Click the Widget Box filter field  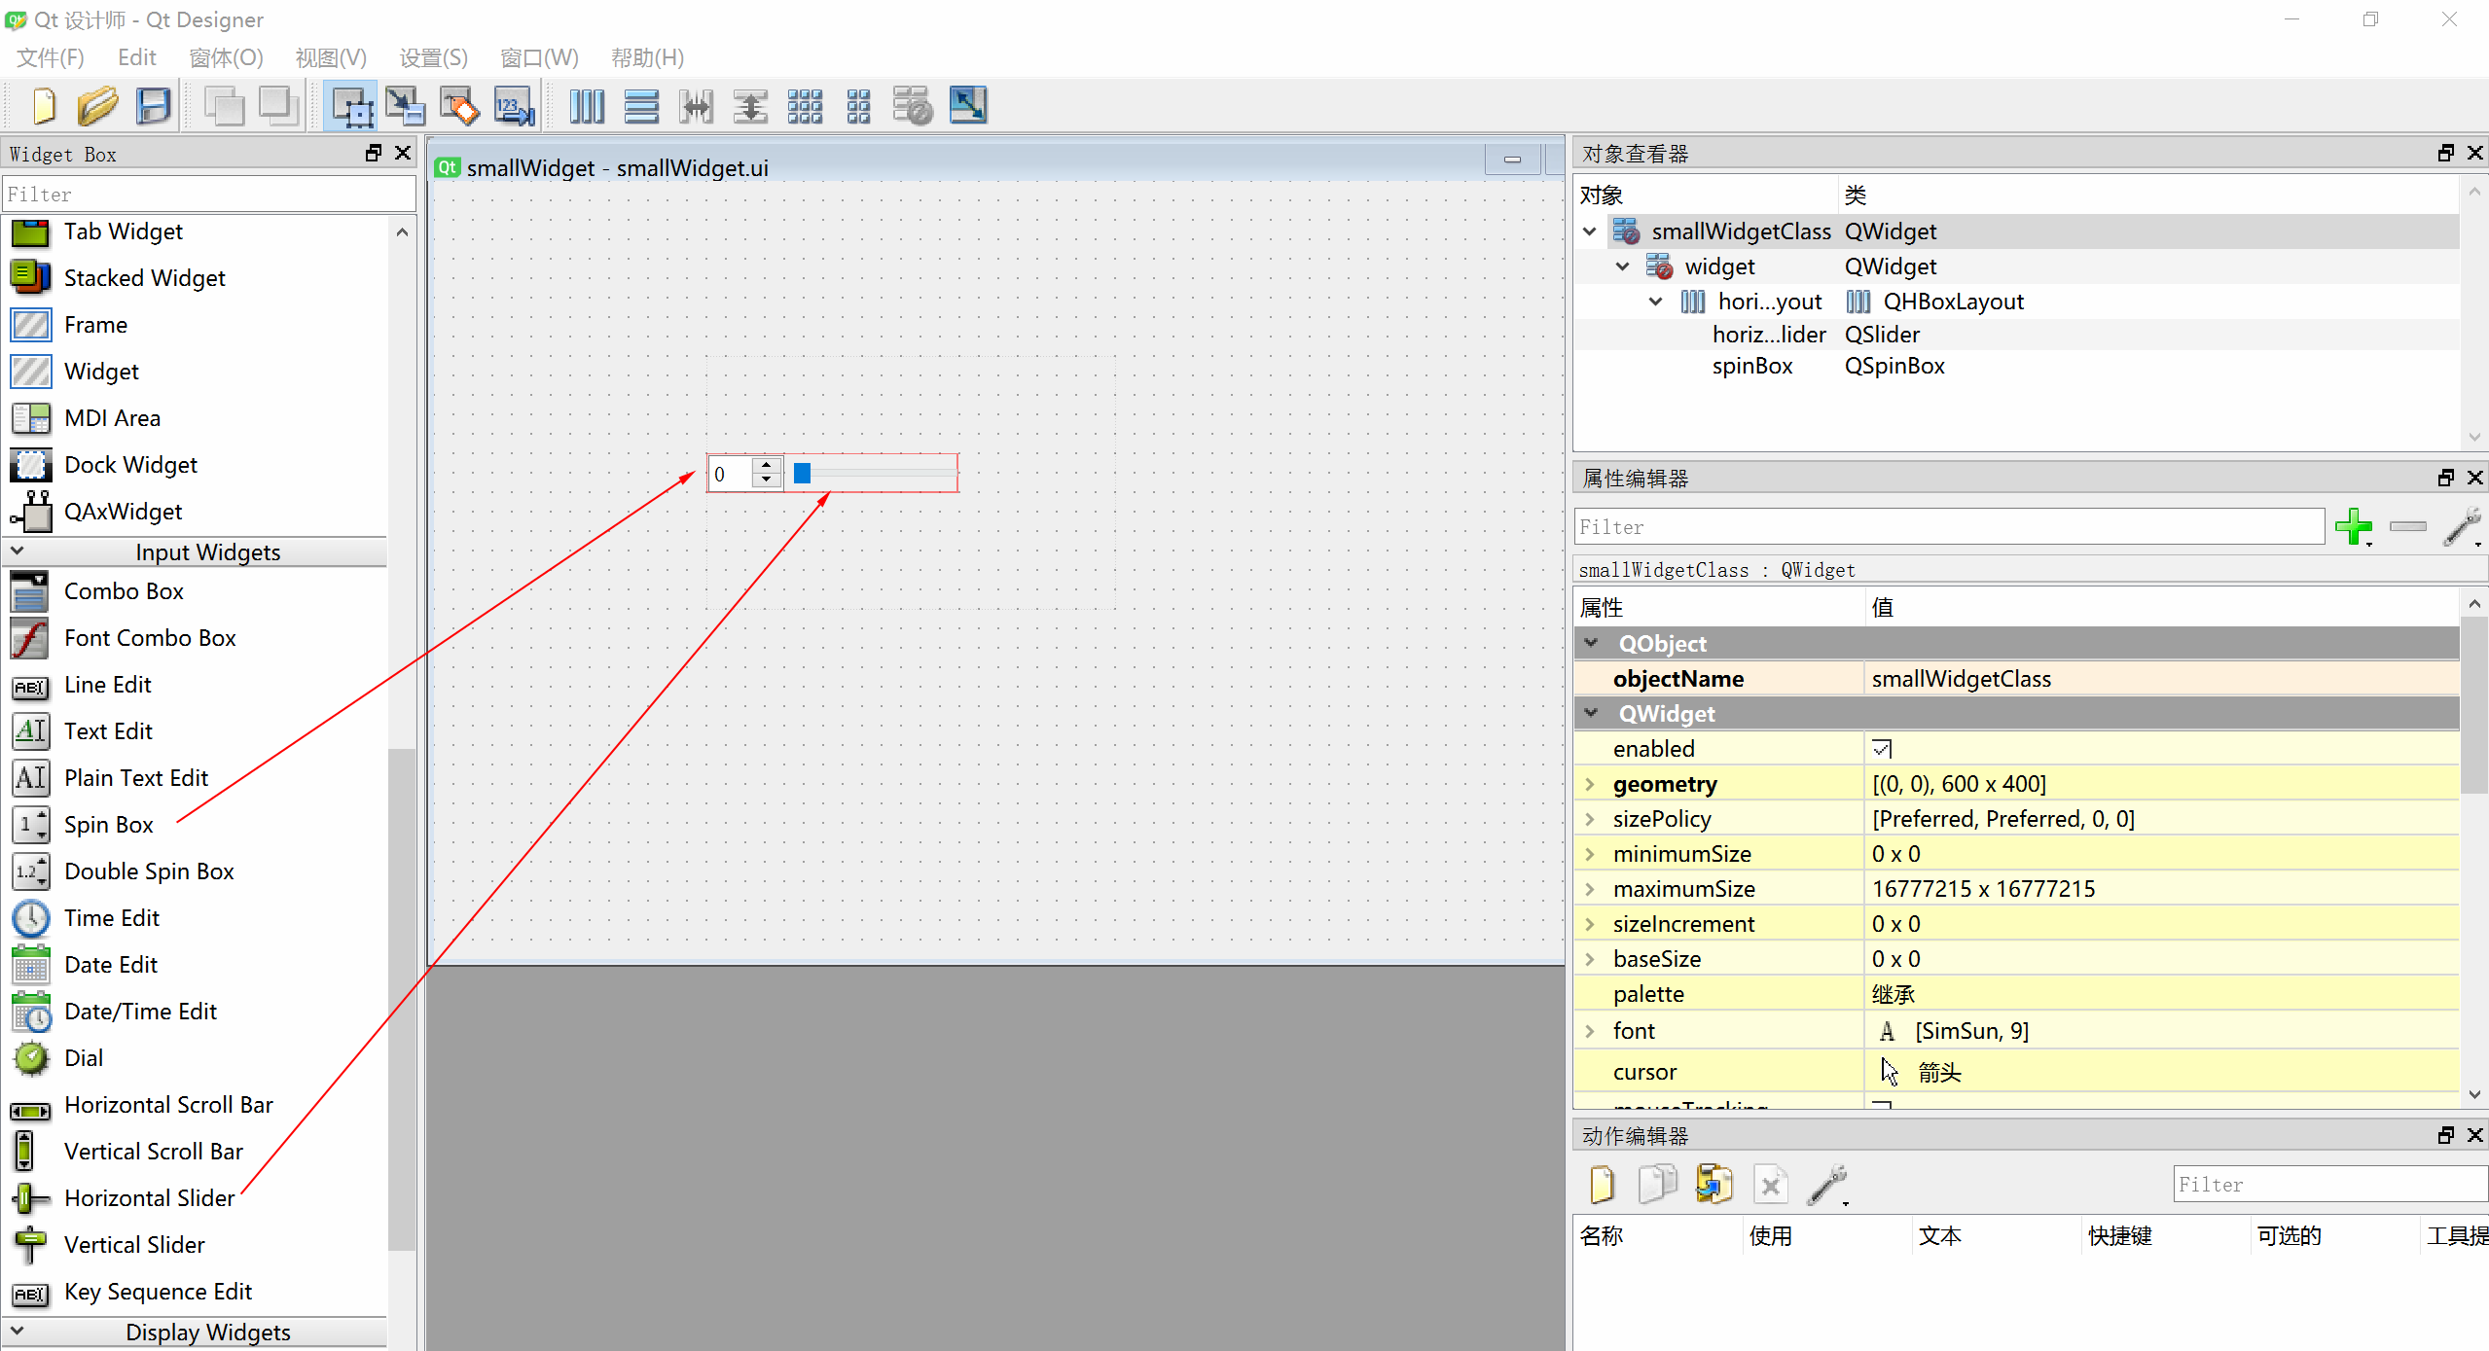pos(208,195)
